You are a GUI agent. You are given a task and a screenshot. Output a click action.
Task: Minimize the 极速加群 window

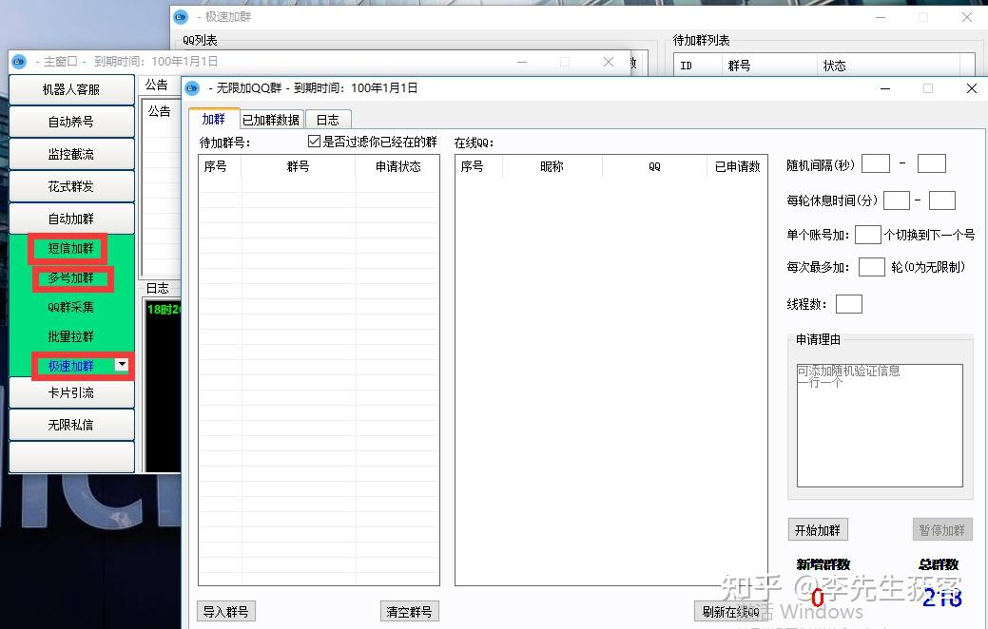881,17
